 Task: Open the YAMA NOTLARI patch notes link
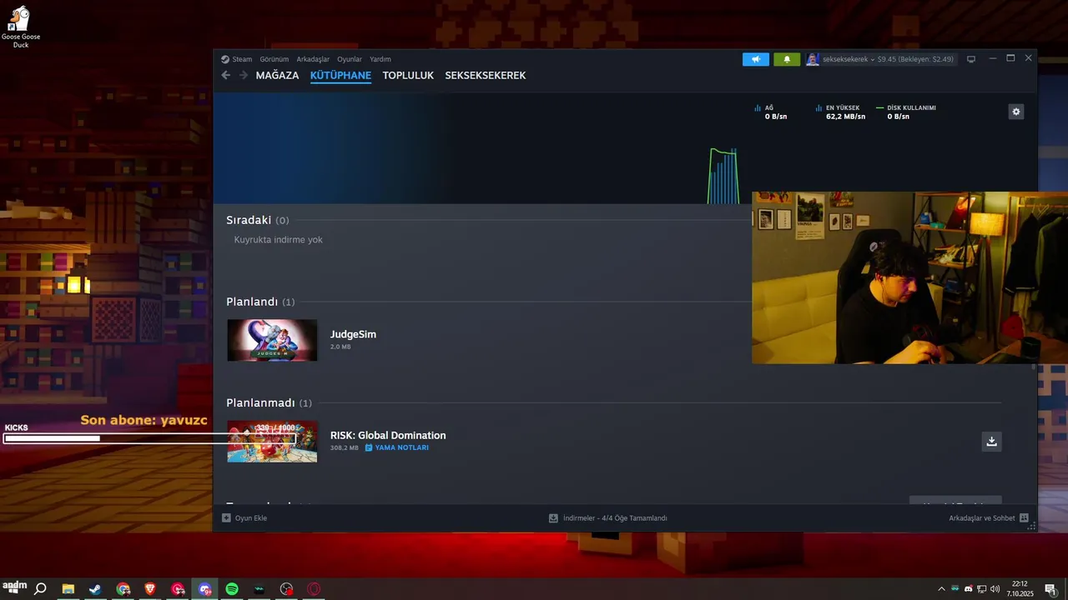397,447
